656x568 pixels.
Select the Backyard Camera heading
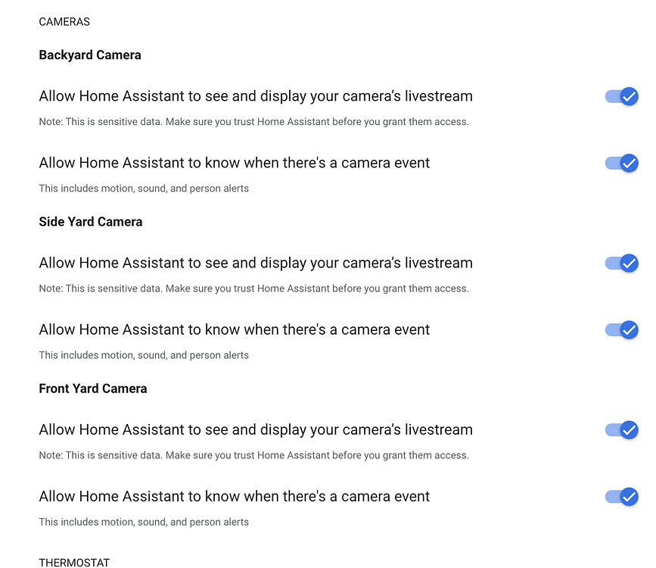(90, 55)
